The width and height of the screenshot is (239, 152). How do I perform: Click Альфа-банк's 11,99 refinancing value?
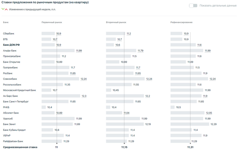[208, 50]
